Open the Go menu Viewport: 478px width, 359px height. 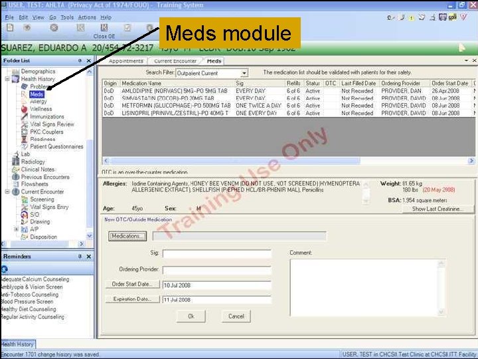click(52, 17)
